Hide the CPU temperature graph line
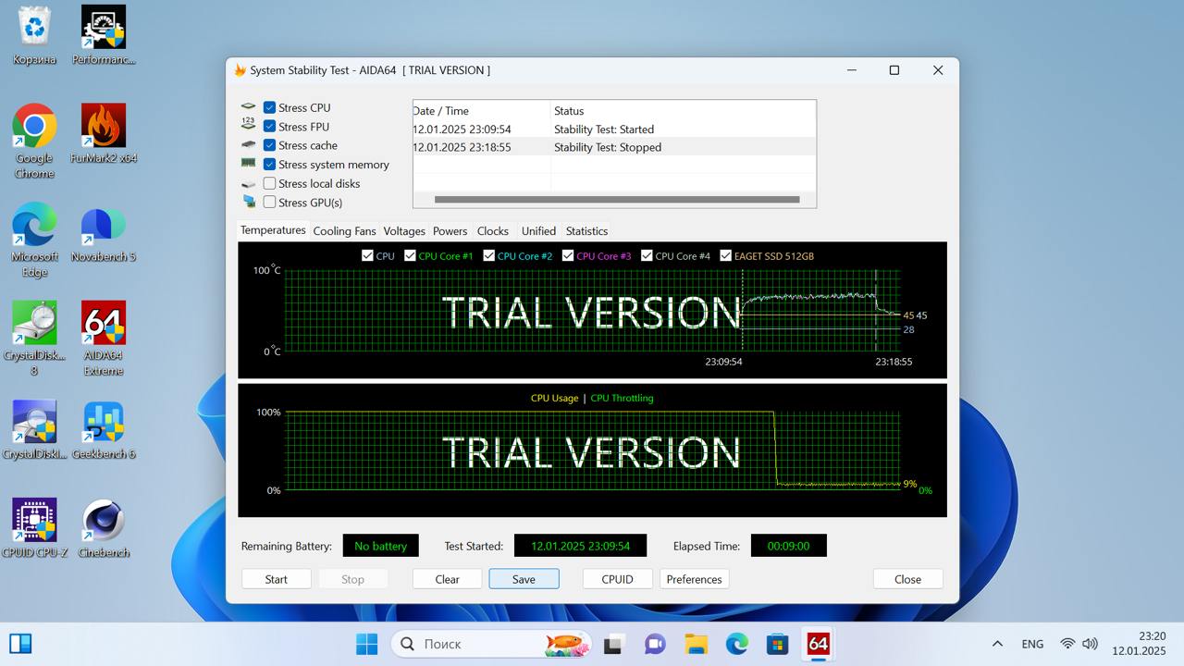The height and width of the screenshot is (666, 1184). [368, 256]
